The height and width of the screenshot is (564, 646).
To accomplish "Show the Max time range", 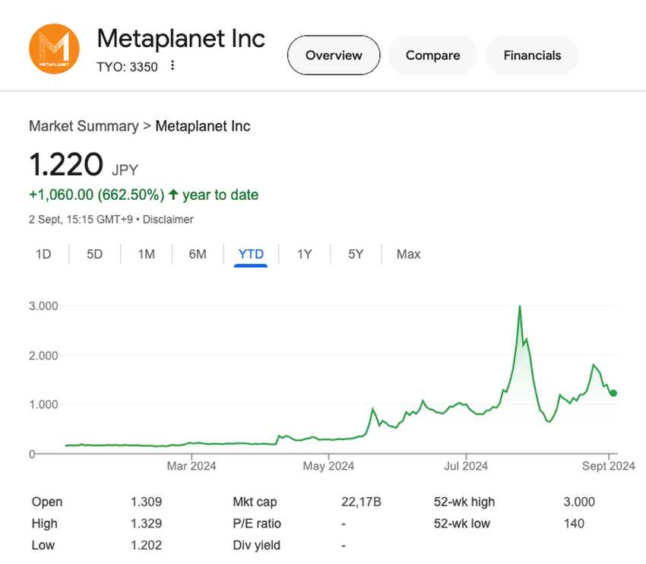I will tap(408, 254).
